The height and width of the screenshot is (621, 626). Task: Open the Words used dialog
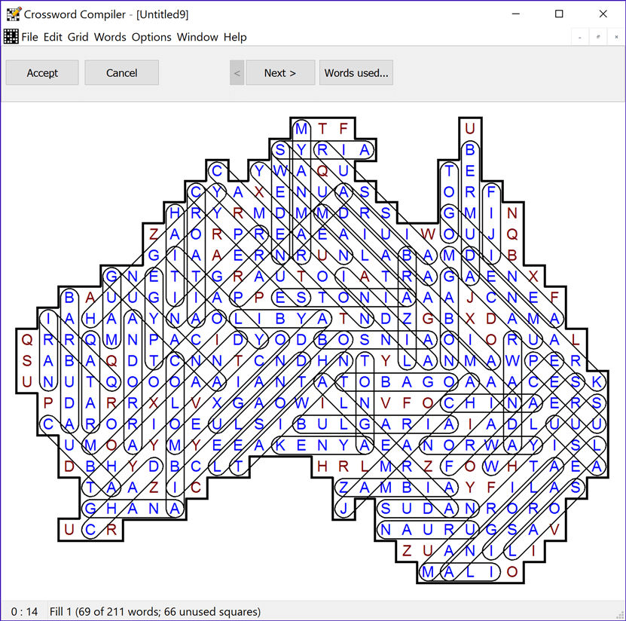point(355,72)
